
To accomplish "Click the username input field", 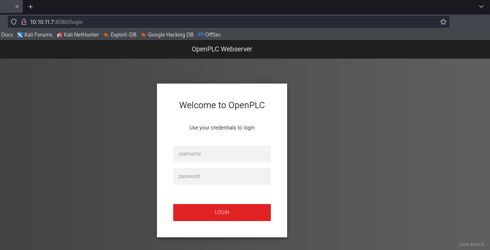I will (x=222, y=154).
